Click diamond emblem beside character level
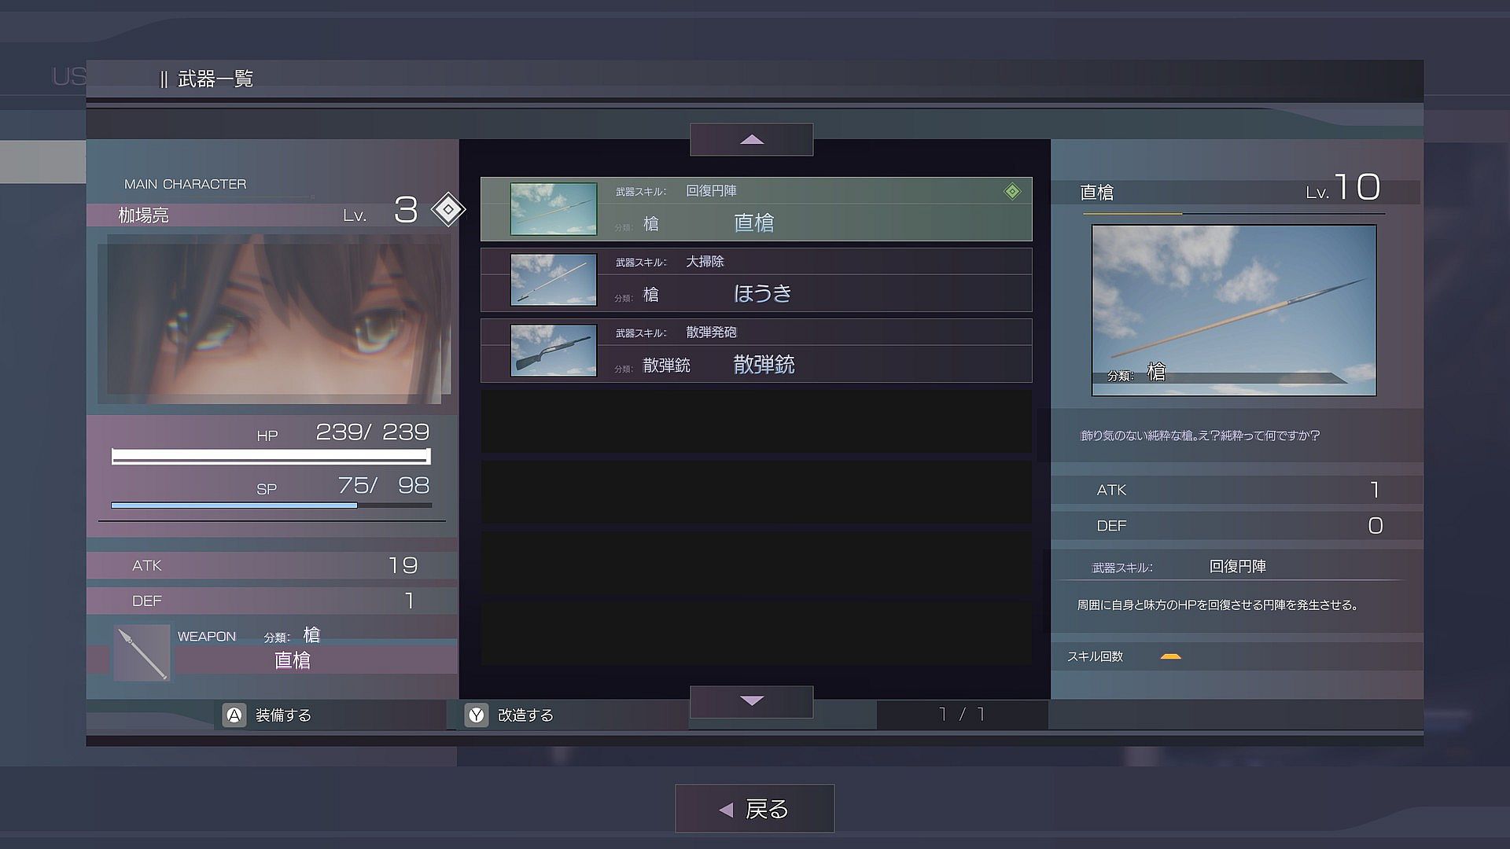The width and height of the screenshot is (1510, 849). pos(448,210)
